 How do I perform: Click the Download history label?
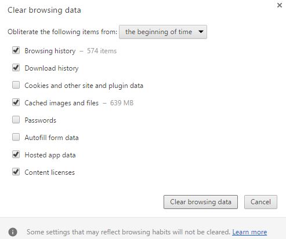tap(52, 68)
